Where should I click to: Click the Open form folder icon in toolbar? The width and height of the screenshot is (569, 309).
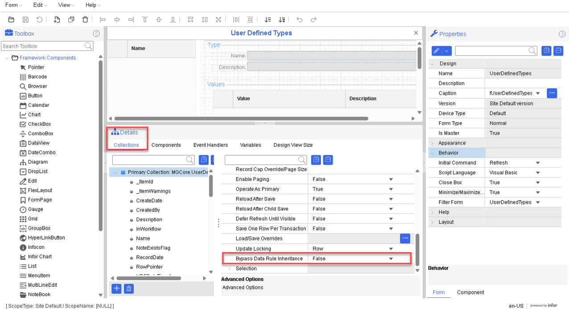(12, 20)
